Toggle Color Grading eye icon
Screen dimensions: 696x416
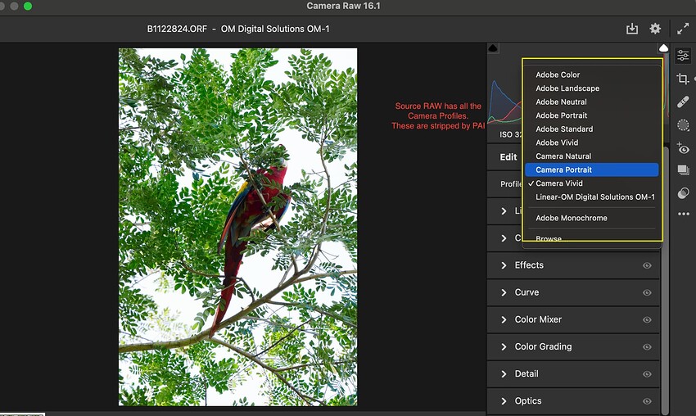click(x=647, y=346)
